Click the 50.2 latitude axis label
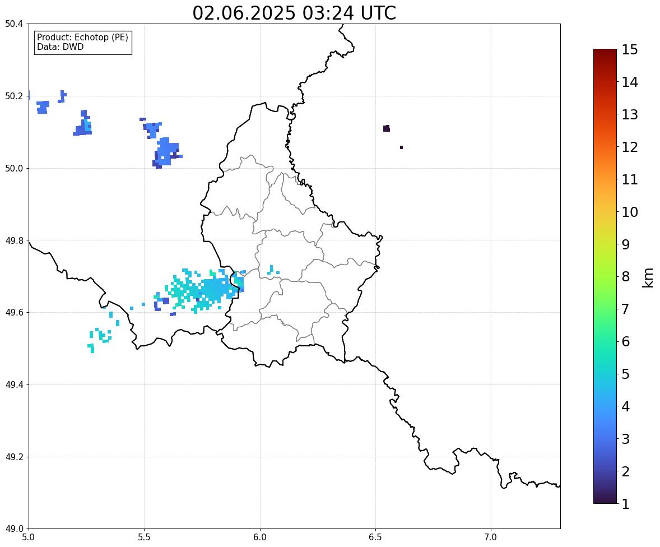Viewport: 660px width, 547px height. click(x=14, y=96)
